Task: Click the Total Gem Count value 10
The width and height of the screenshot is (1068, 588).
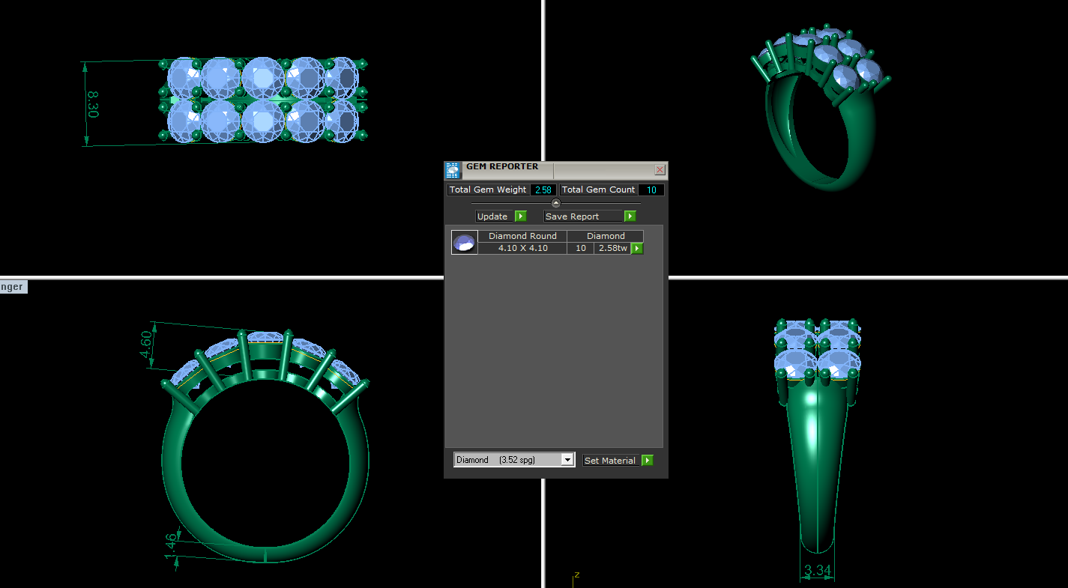Action: [651, 190]
